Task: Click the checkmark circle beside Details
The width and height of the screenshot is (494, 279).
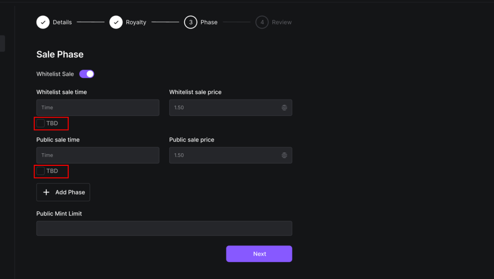Action: pyautogui.click(x=43, y=22)
